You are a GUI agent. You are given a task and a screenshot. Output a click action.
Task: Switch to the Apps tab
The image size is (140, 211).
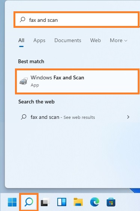(39, 41)
